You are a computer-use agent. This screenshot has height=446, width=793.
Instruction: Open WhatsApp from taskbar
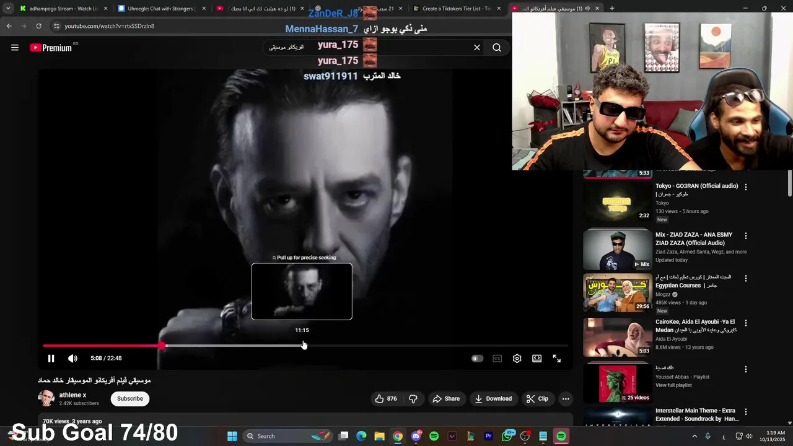(507, 436)
